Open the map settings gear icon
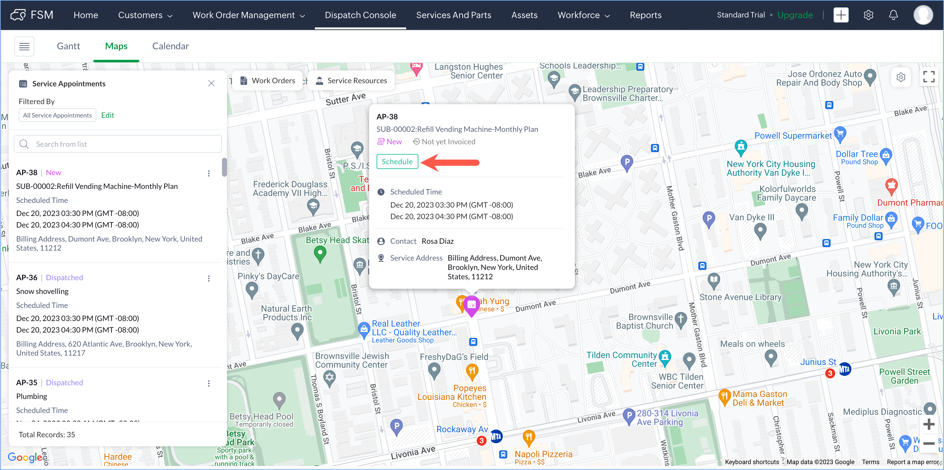Screen dimensions: 944x470 901,77
